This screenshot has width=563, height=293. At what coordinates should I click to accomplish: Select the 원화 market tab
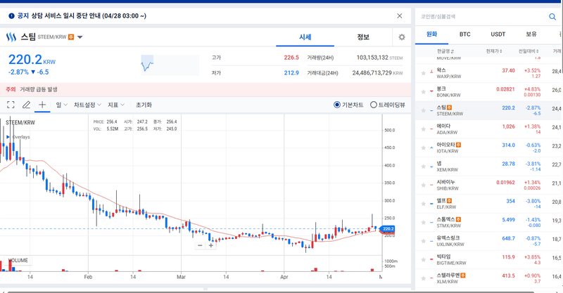(x=431, y=34)
